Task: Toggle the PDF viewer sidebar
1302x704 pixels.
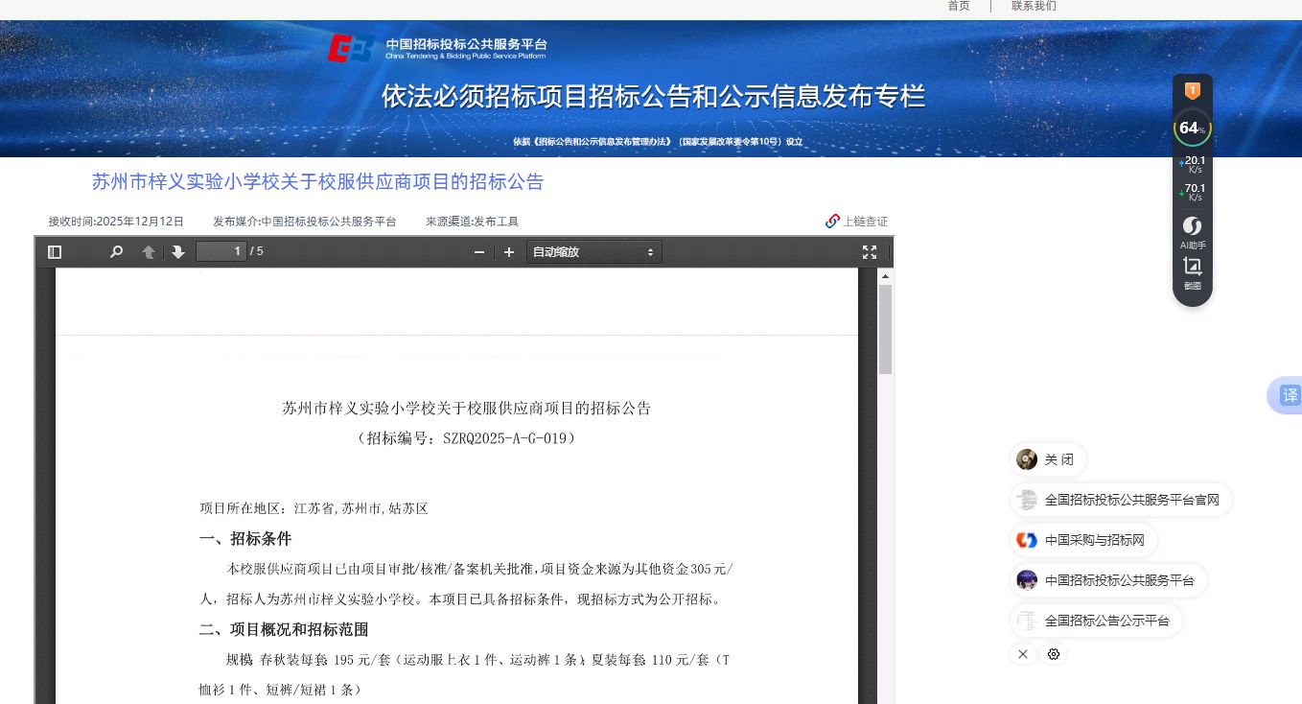Action: click(55, 252)
